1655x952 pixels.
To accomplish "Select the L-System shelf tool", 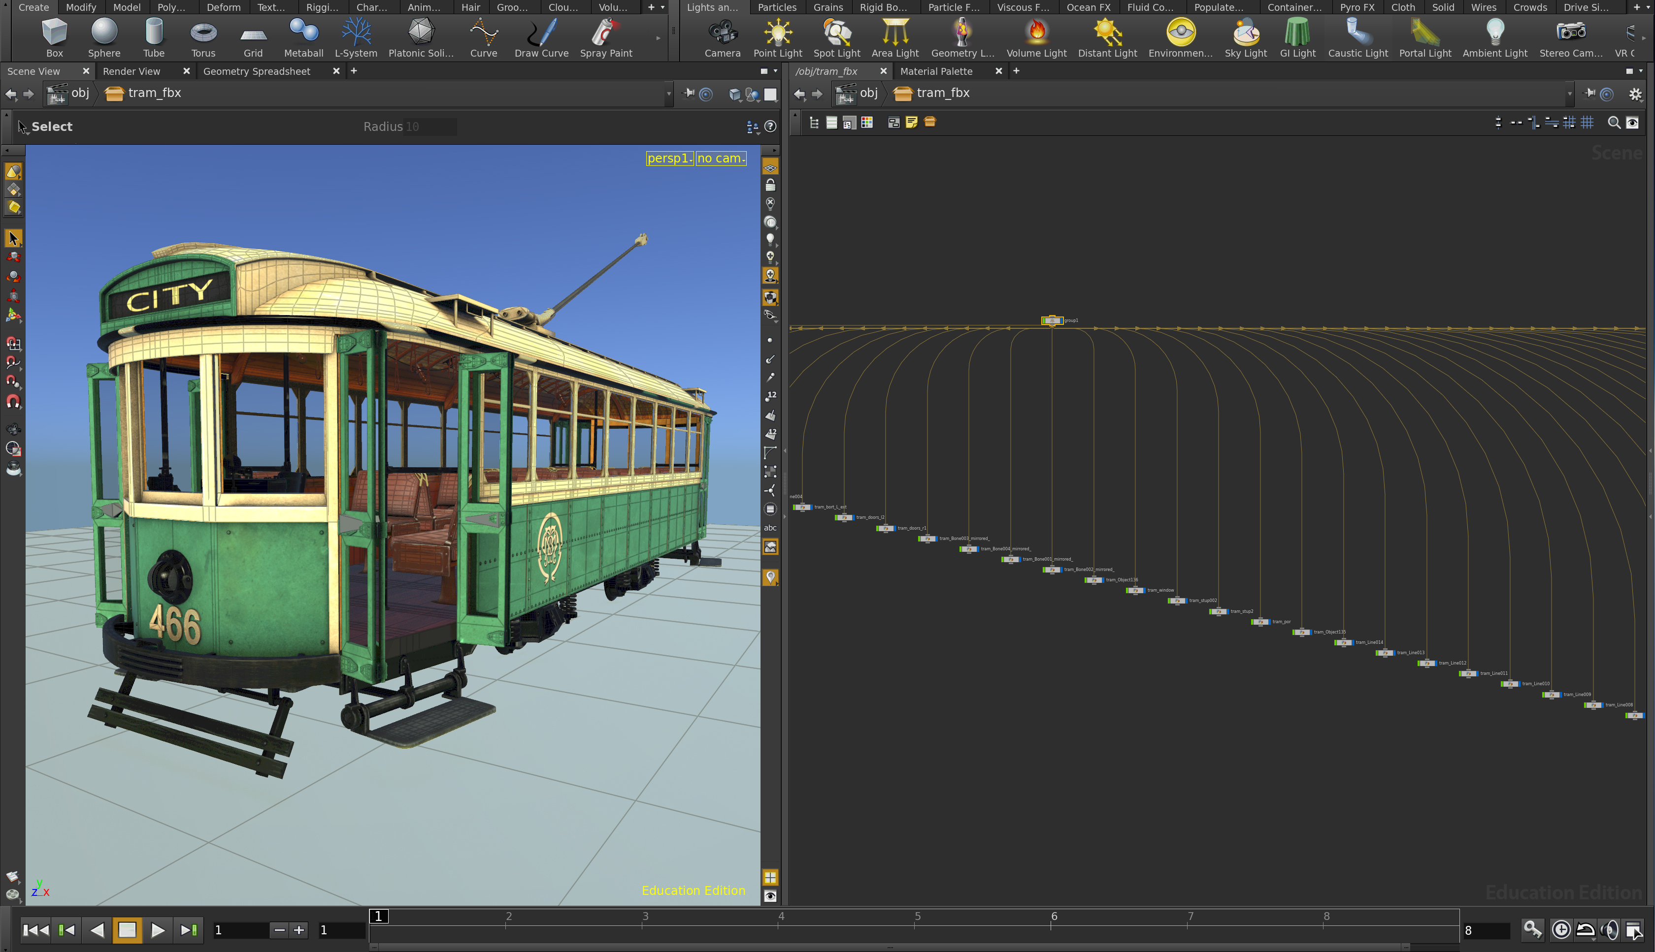I will (356, 38).
